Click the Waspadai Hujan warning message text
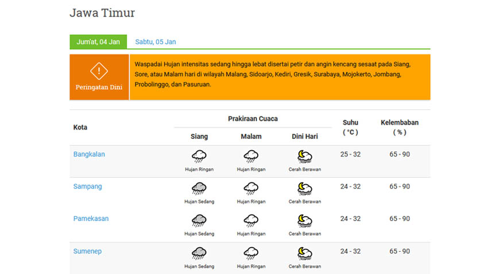Viewport: 488px width, 274px height. click(273, 75)
